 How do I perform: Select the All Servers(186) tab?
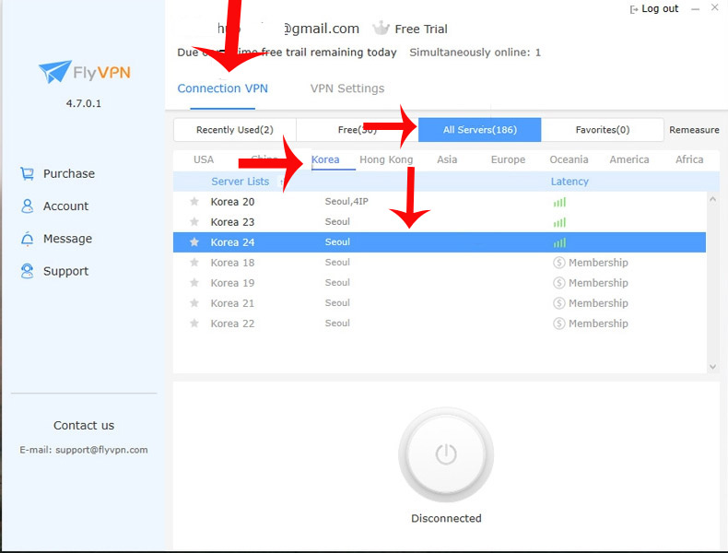(x=479, y=130)
